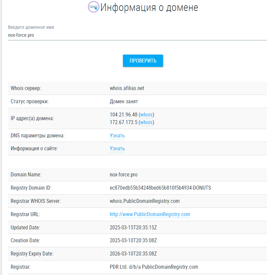Select nox-force.pro in Domain Name row

point(124,175)
